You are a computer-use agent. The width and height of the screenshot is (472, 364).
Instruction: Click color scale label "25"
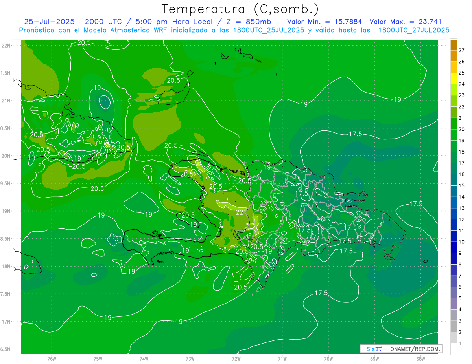(x=462, y=73)
